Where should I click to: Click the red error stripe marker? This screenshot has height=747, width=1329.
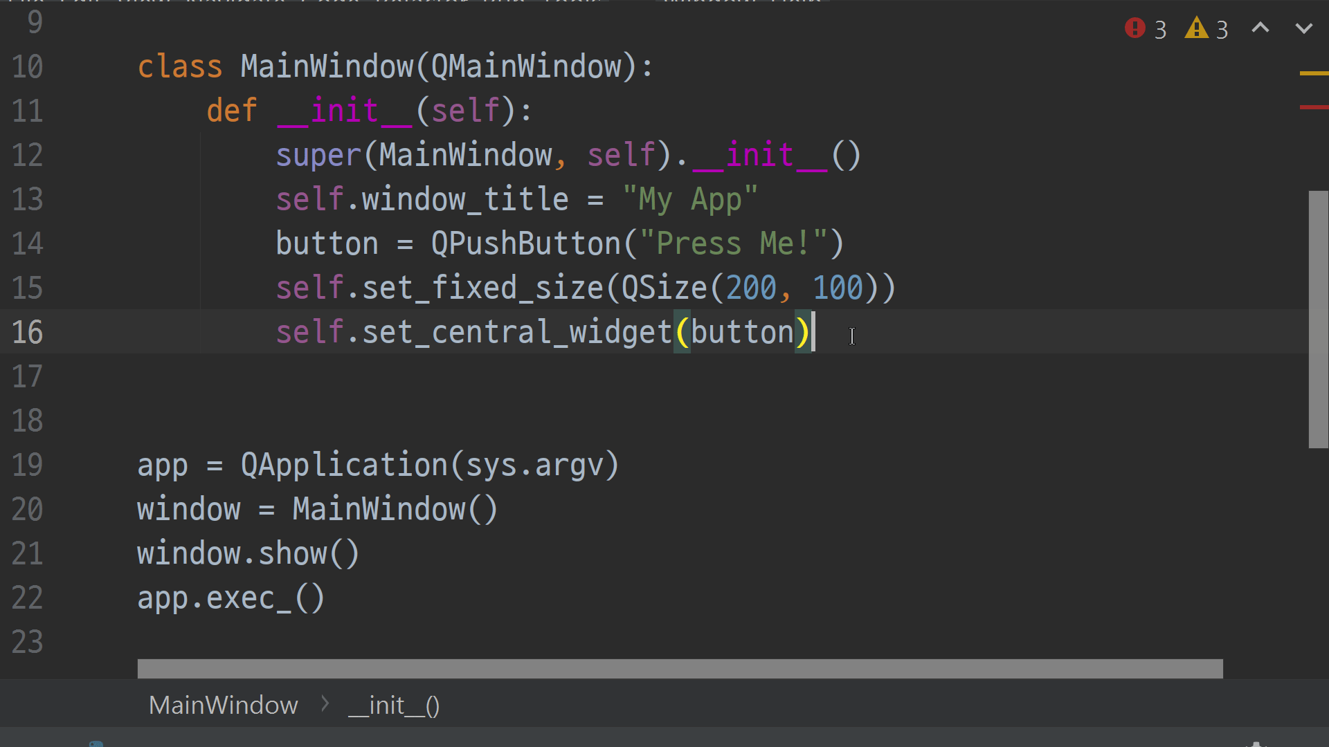click(1313, 107)
